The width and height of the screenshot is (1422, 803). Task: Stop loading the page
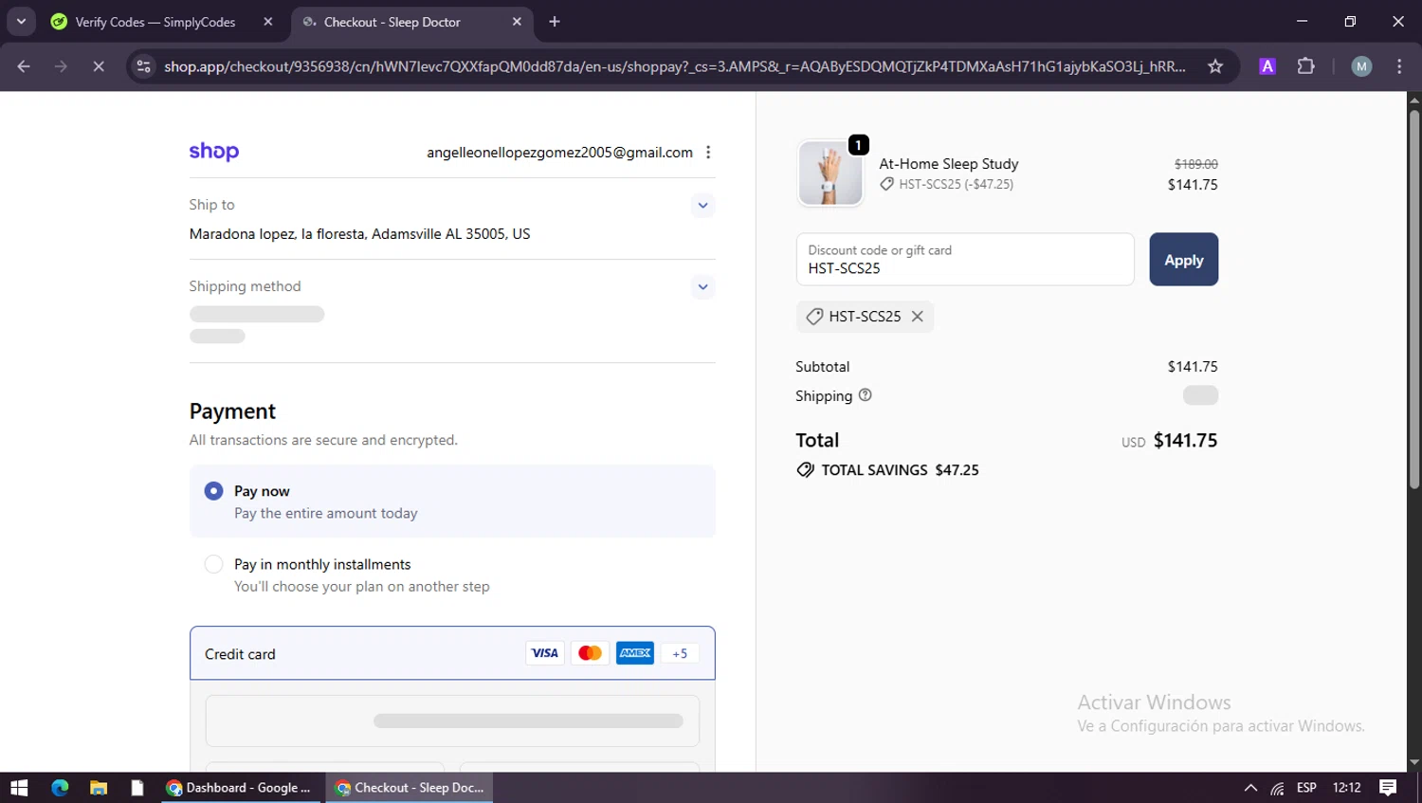pyautogui.click(x=98, y=66)
